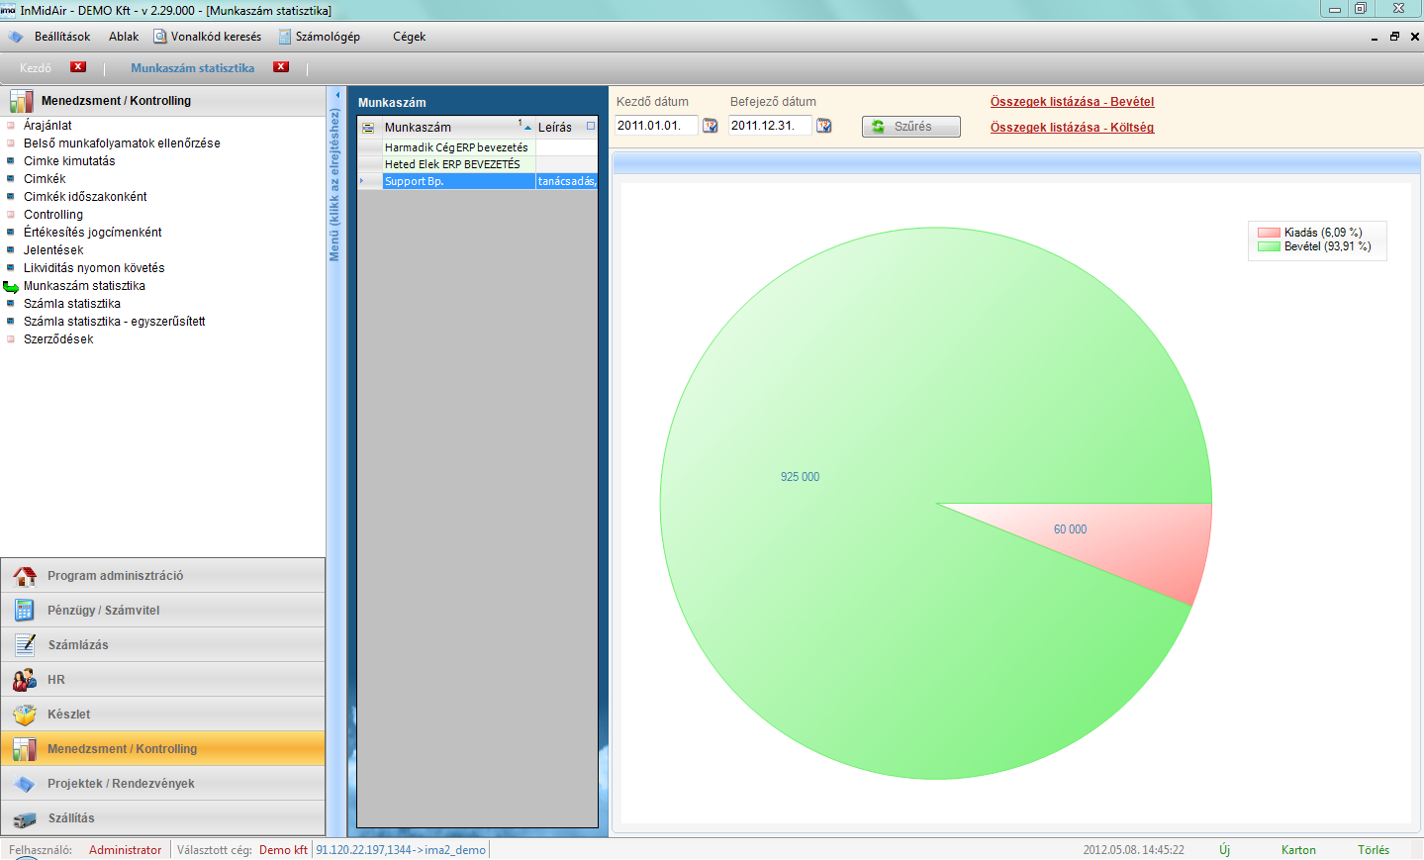This screenshot has height=860, width=1424.
Task: Open Értékesítés jogcímenként item
Action: [x=92, y=233]
